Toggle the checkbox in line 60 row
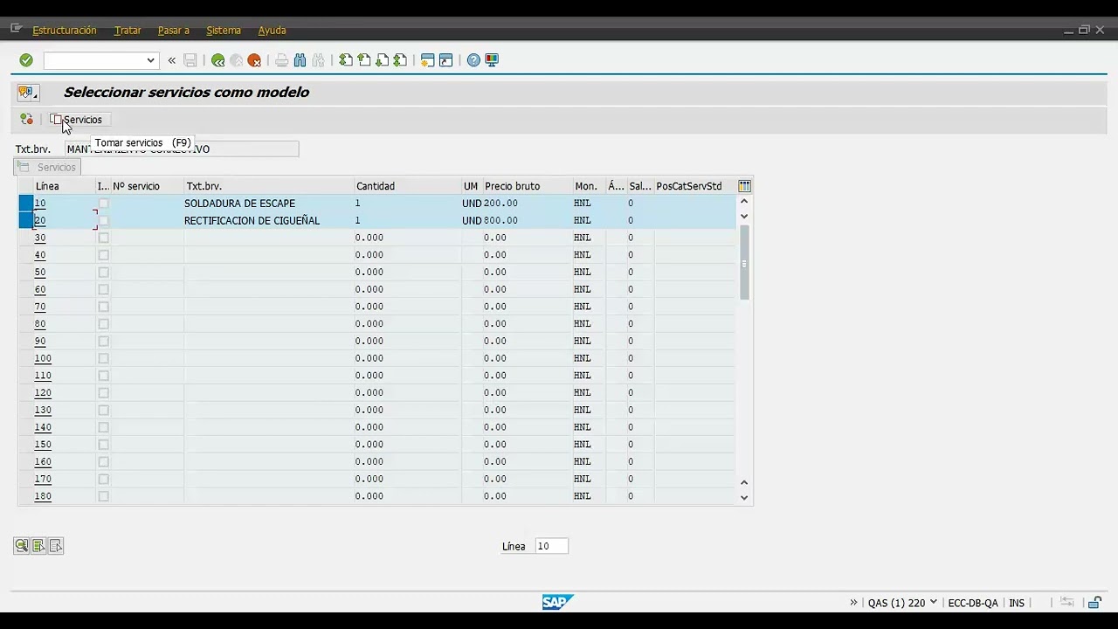Screen dimensions: 1118x629 [103, 289]
